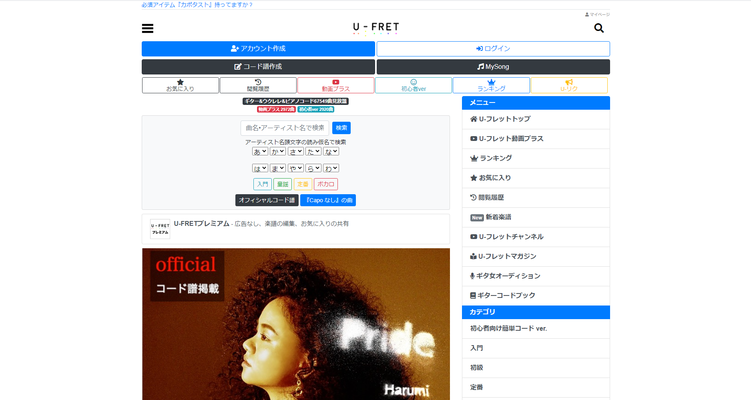Open マイページ via the person icon
The height and width of the screenshot is (400, 751).
[597, 14]
